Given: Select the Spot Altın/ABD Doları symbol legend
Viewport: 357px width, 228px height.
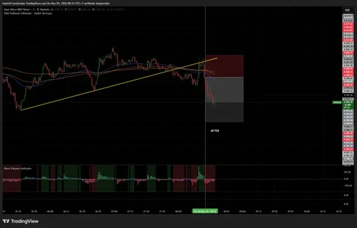Looking at the screenshot, I should [27, 10].
